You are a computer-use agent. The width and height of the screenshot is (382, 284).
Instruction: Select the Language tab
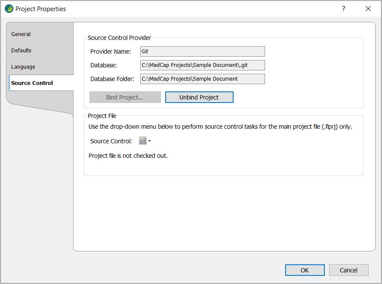click(x=23, y=67)
